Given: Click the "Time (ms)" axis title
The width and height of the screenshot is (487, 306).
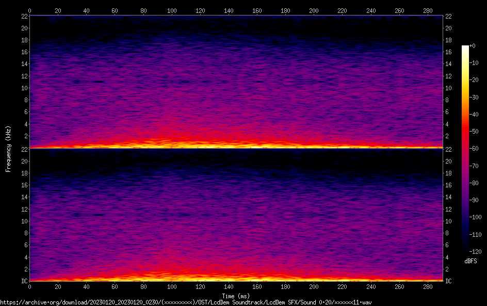Looking at the screenshot, I should tap(236, 296).
